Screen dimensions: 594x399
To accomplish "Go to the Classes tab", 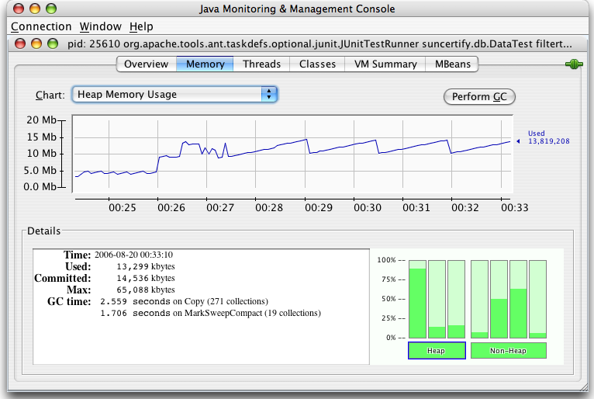I will tap(317, 64).
